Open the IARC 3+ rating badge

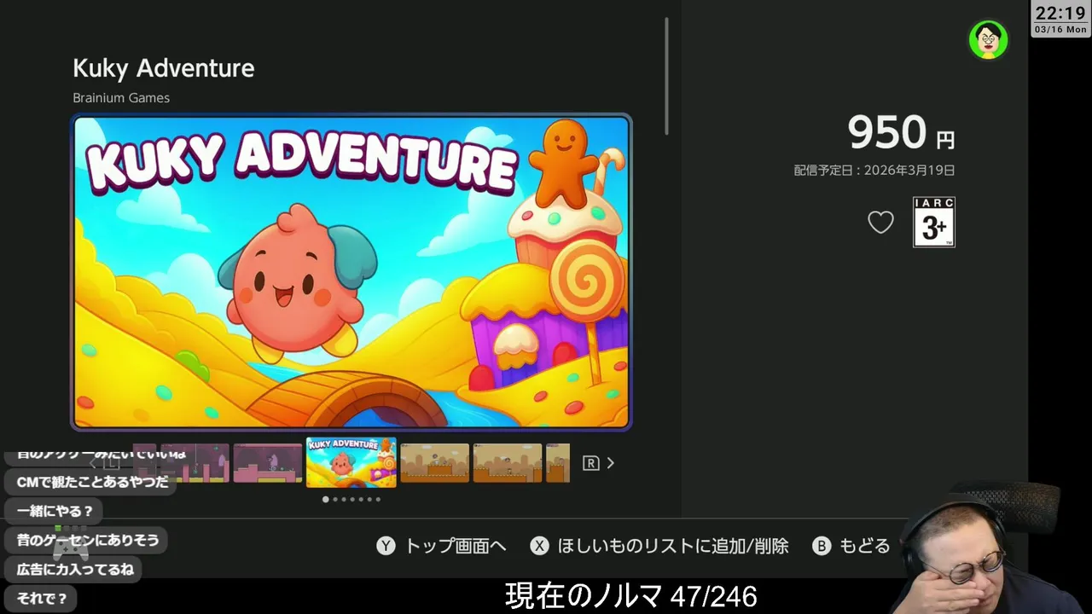934,222
